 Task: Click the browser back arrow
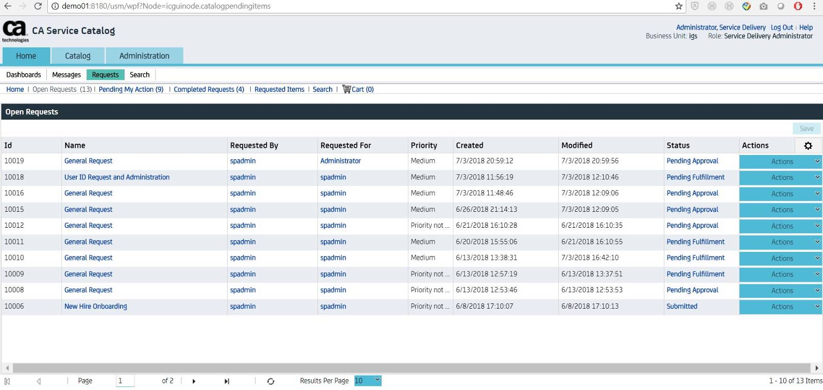7,6
